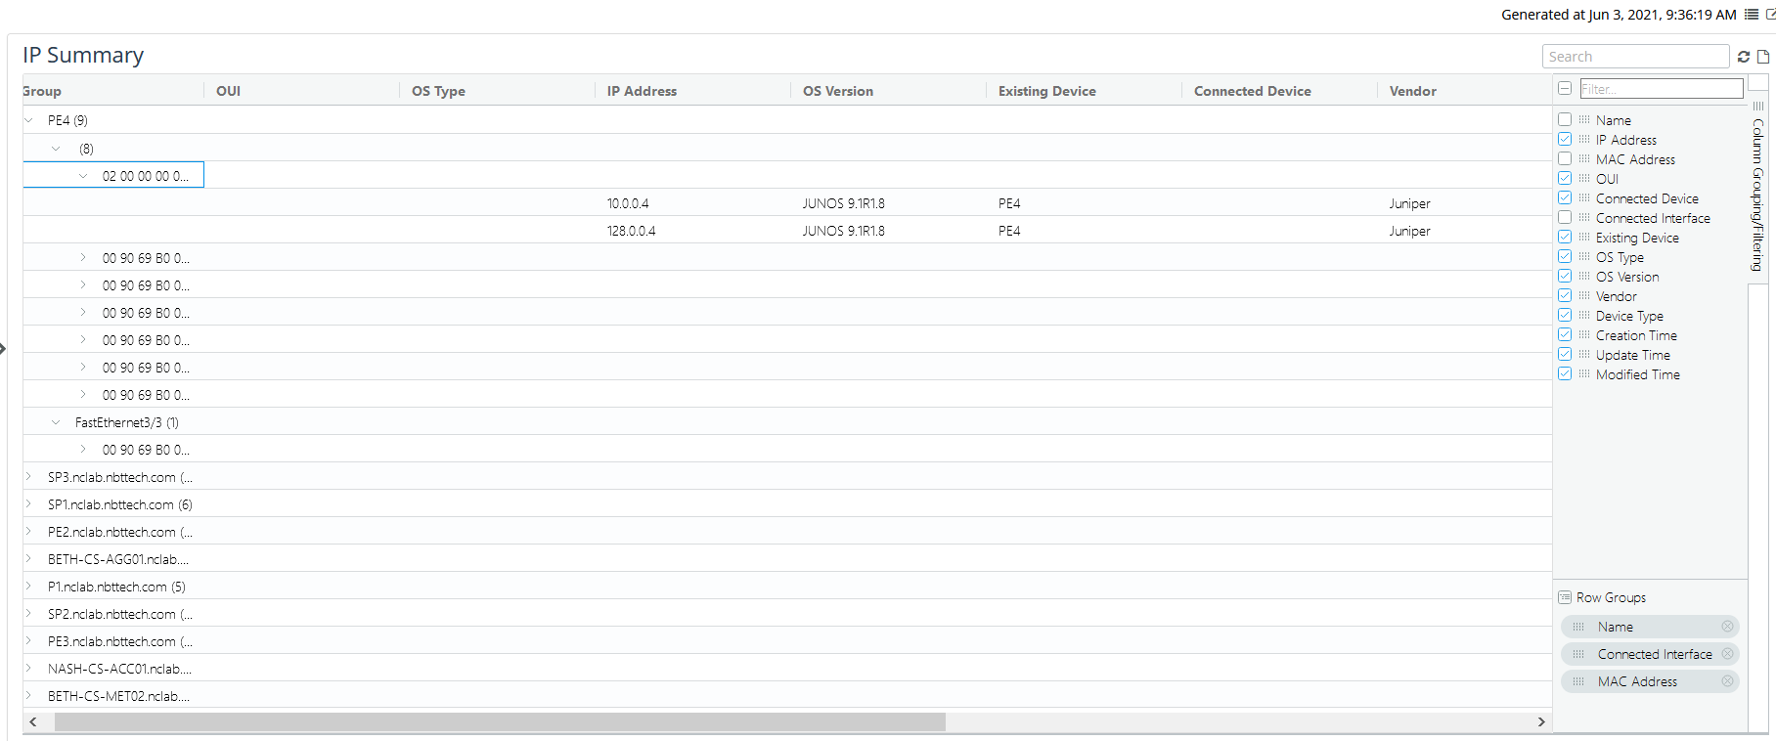The height and width of the screenshot is (741, 1776).
Task: Click the export document icon beside Search
Action: pyautogui.click(x=1763, y=57)
